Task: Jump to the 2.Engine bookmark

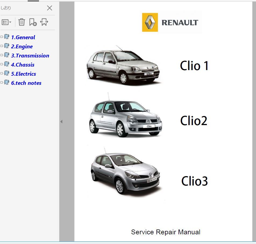Action: click(22, 46)
